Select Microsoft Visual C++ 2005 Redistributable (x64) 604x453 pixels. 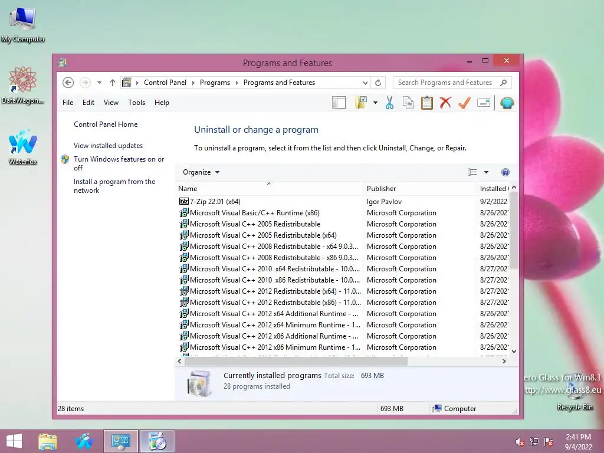pyautogui.click(x=263, y=235)
